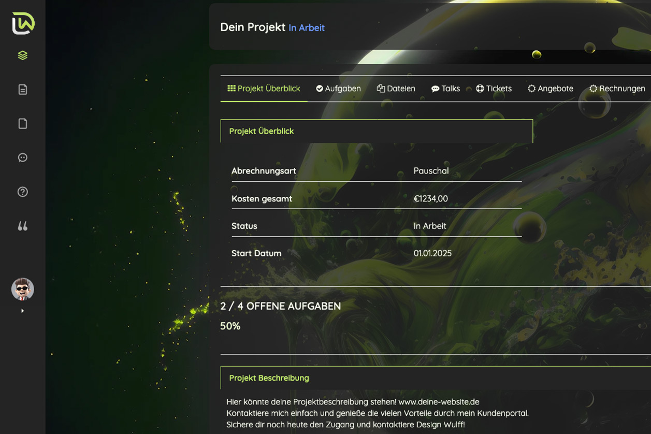Viewport: 651px width, 434px height.
Task: Click the 50% progress indicator
Action: 230,326
